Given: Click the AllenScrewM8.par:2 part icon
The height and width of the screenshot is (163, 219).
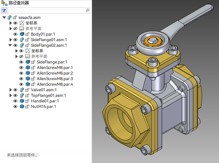Looking at the screenshot, I should coord(28,73).
